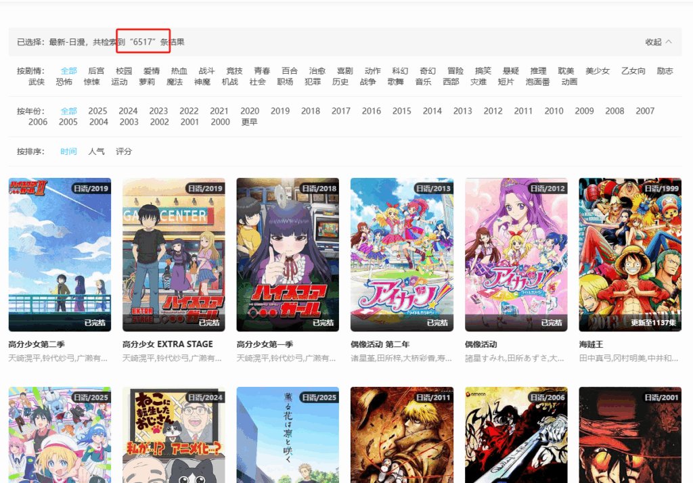
Task: Sort results by 人气
Action: (96, 151)
